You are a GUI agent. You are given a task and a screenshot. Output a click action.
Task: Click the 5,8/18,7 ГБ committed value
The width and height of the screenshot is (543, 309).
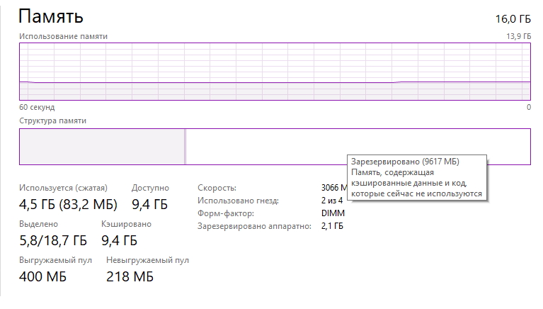tap(53, 240)
